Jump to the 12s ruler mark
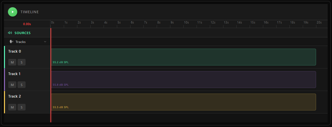The image size is (332, 127). tap(213, 22)
